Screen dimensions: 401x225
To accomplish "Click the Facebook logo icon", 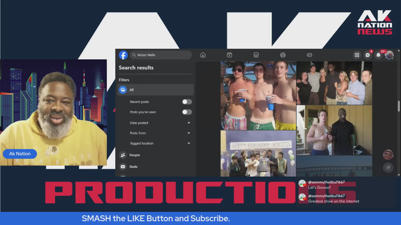I will (x=123, y=55).
